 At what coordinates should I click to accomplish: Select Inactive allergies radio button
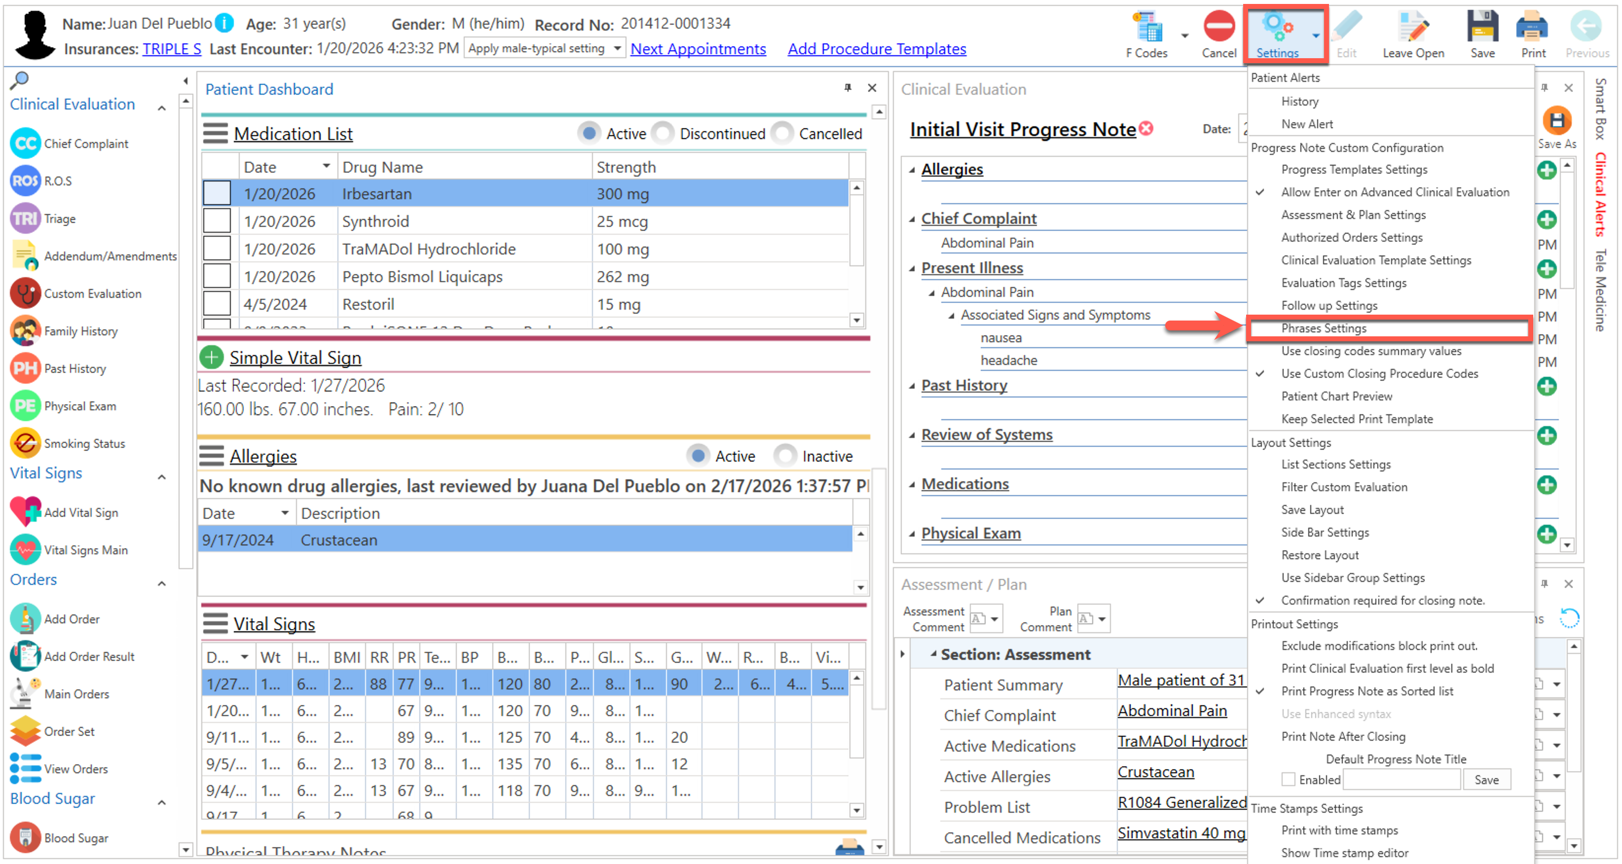pos(784,456)
